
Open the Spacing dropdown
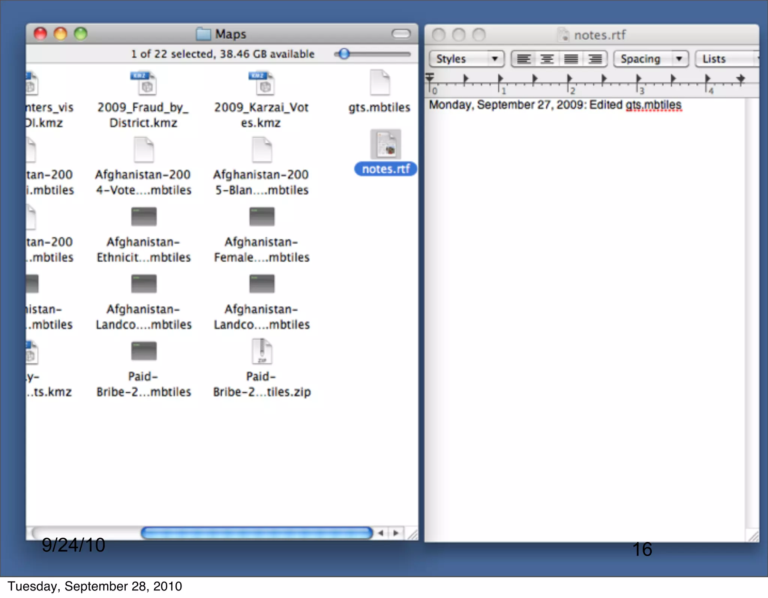pyautogui.click(x=651, y=59)
